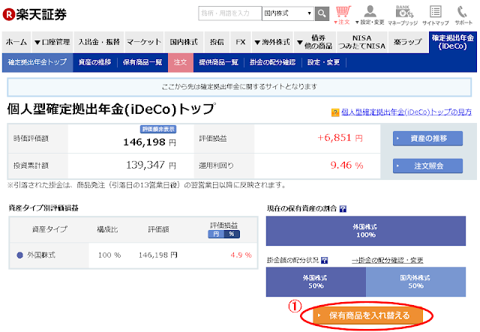Open the 国内株式 search category dropdown

click(x=288, y=13)
